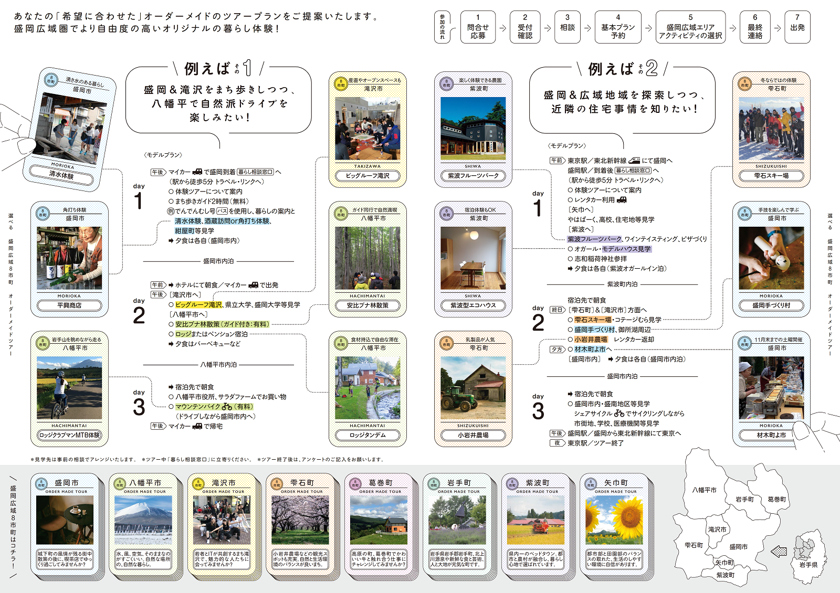Screen dimensions: 840x593
Task: Click the 午前 tag before 東京駅／東北新幹線
Action: pos(557,161)
